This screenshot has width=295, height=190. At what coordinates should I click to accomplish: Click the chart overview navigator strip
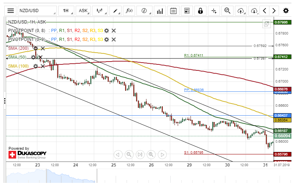(142, 176)
